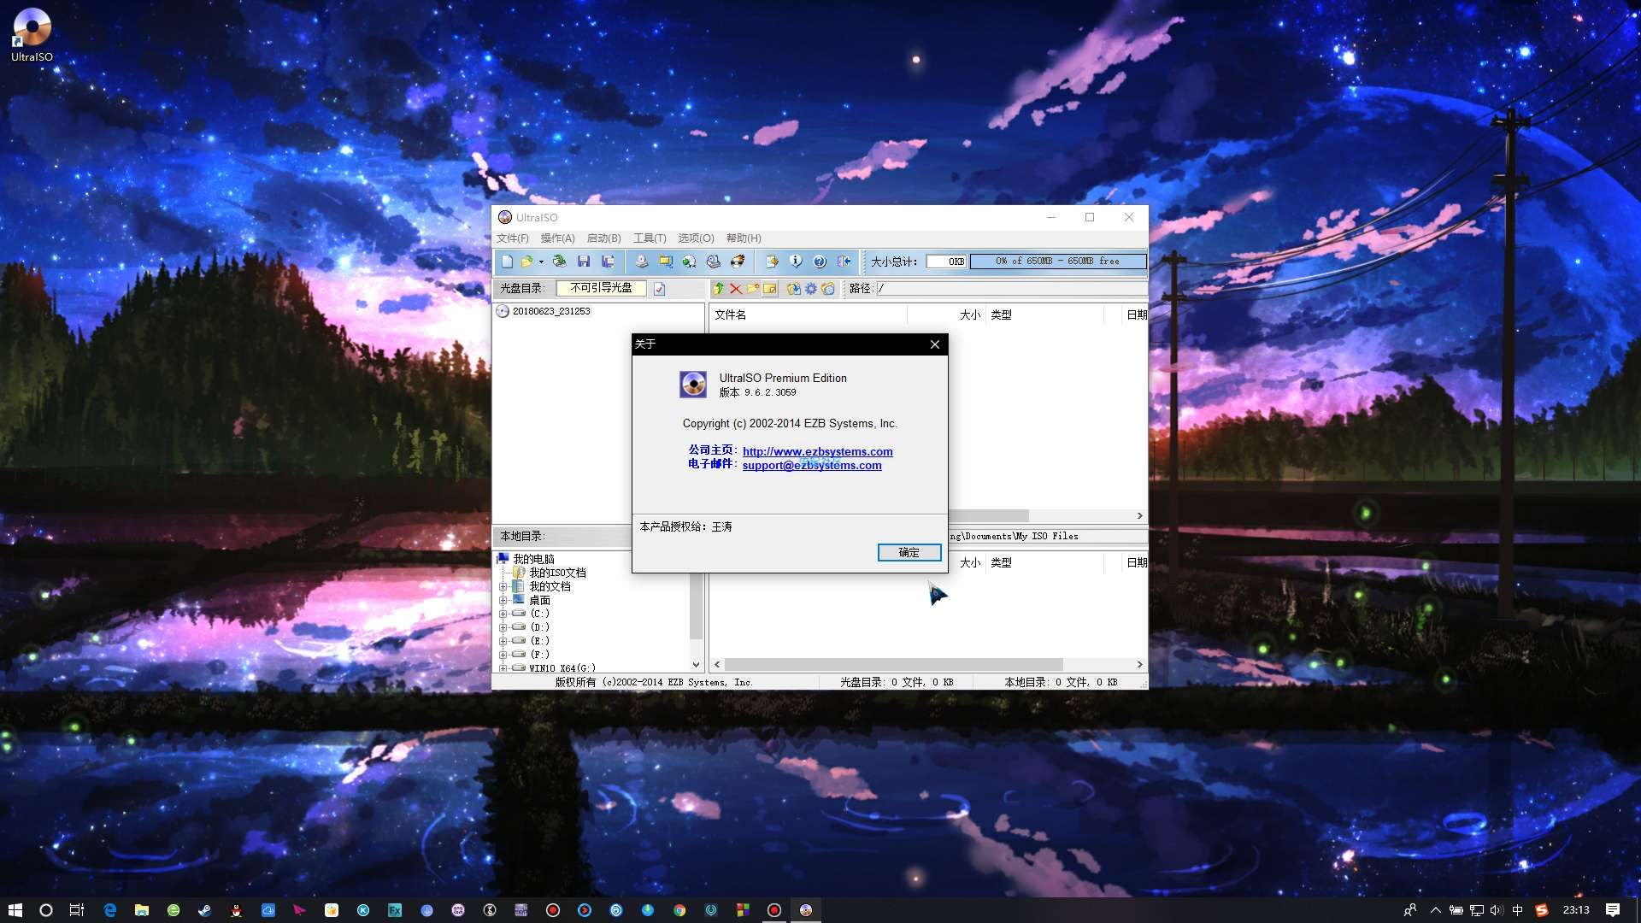Image resolution: width=1641 pixels, height=923 pixels.
Task: Open the 帮助(H) menu
Action: [x=744, y=238]
